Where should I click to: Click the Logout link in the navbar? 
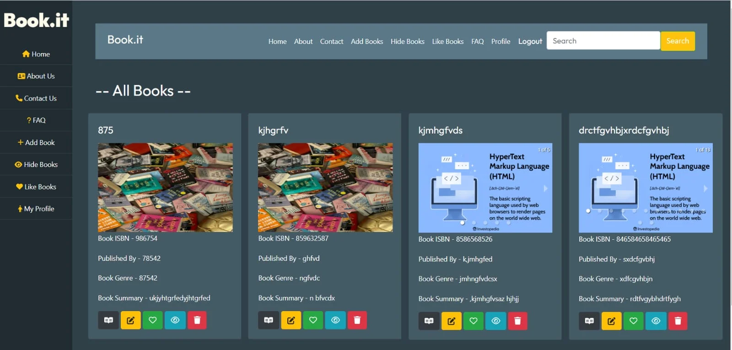tap(530, 42)
